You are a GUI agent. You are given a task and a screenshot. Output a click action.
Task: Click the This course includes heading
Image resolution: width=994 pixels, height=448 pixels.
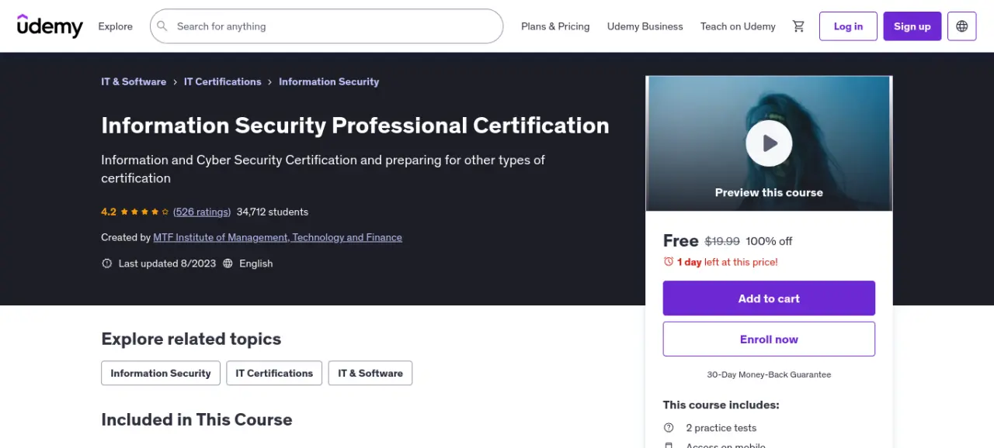click(721, 405)
